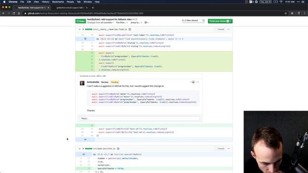Switch to the feat(ByRole) pull request tab

(31, 8)
